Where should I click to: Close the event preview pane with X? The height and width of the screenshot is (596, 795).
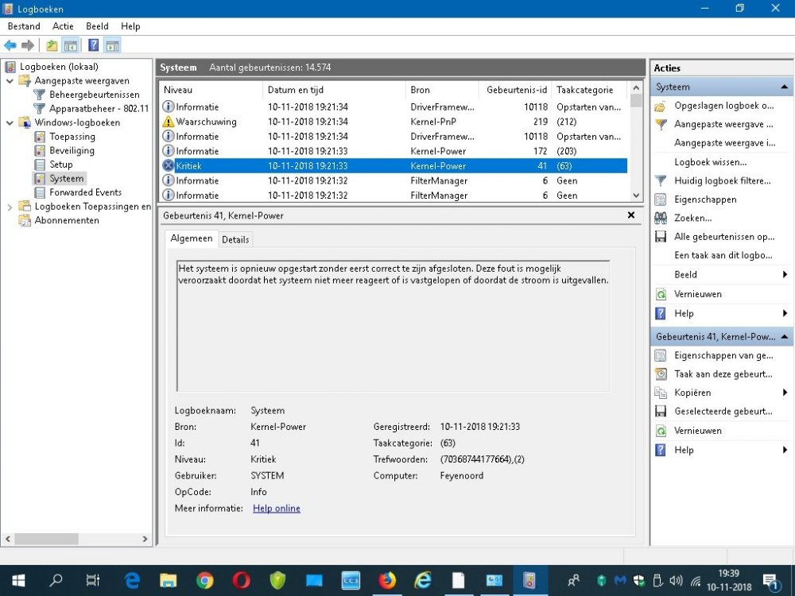point(631,215)
